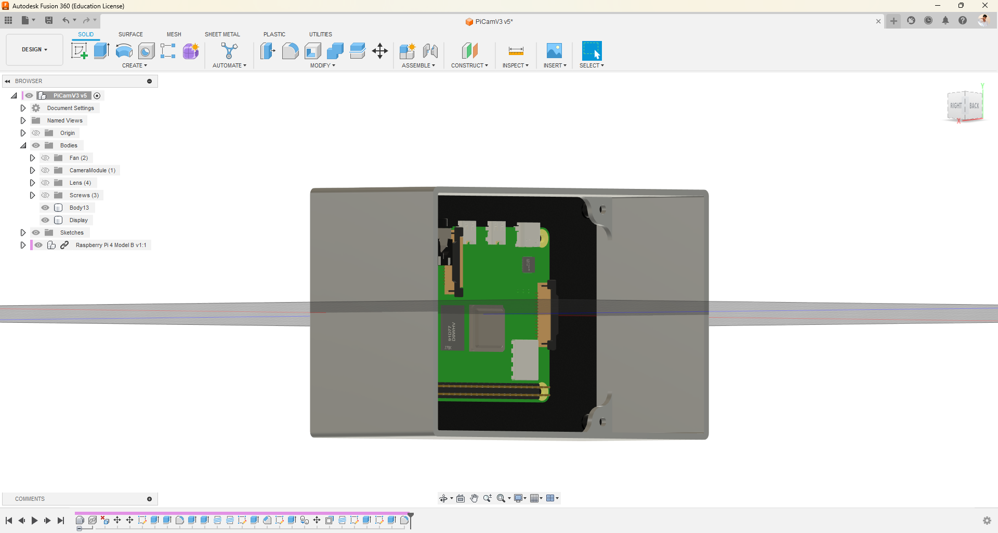Select the Combine tool
Screen dimensions: 998x533
(335, 51)
